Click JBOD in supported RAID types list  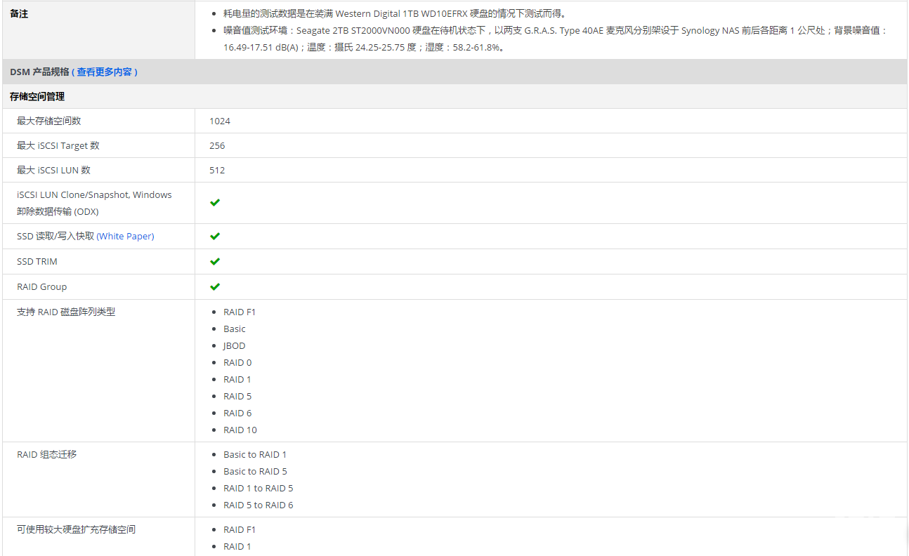pos(235,345)
